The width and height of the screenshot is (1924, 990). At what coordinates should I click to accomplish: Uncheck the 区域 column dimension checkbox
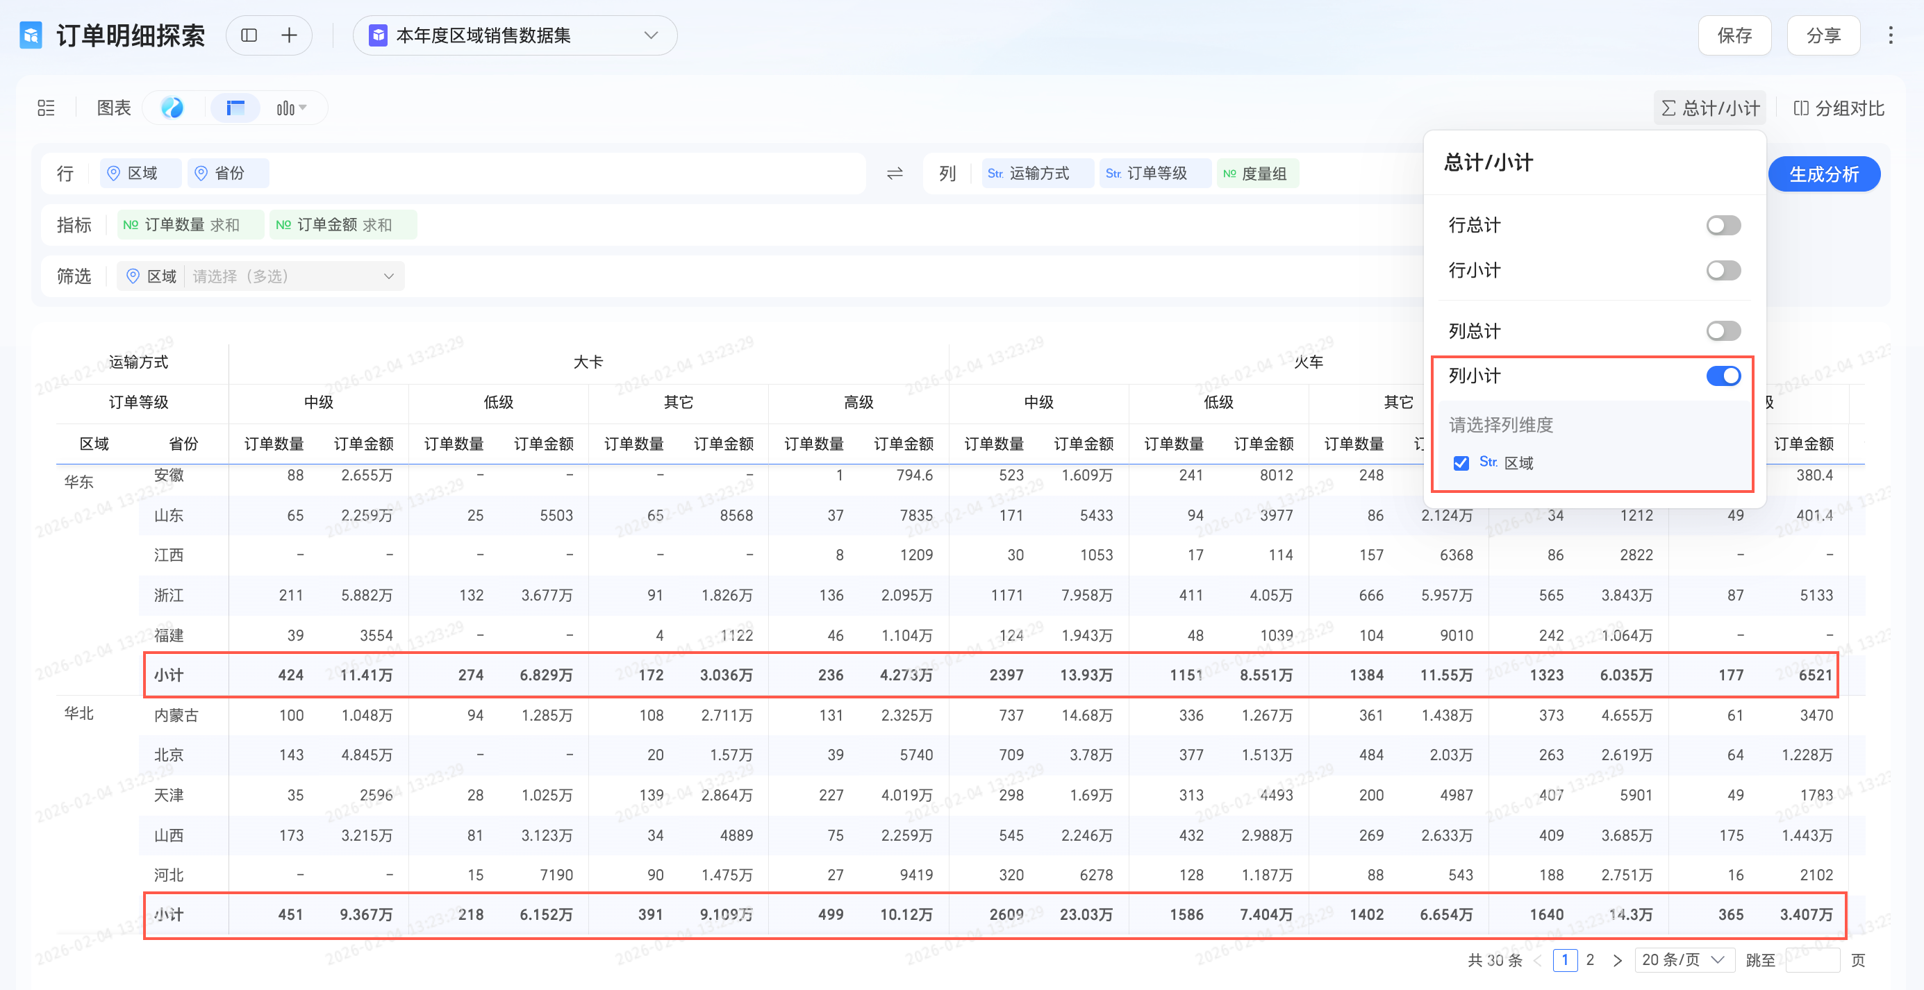(1461, 463)
